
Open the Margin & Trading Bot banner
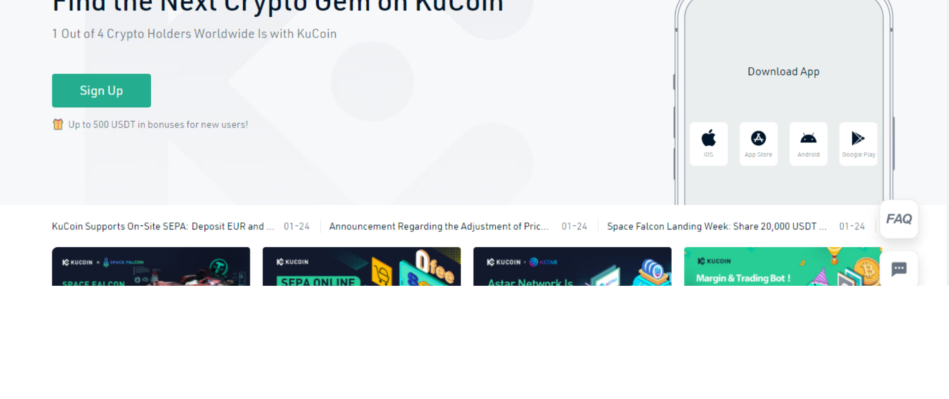point(783,266)
